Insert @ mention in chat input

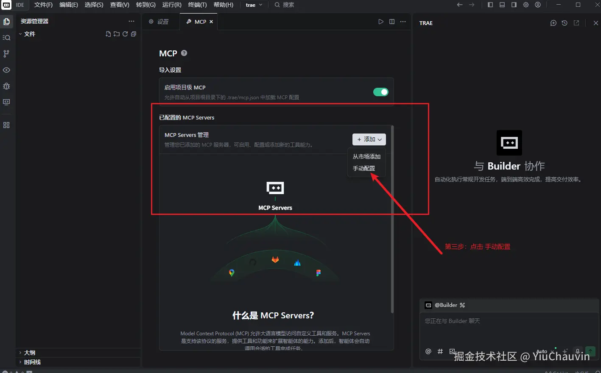pos(428,351)
